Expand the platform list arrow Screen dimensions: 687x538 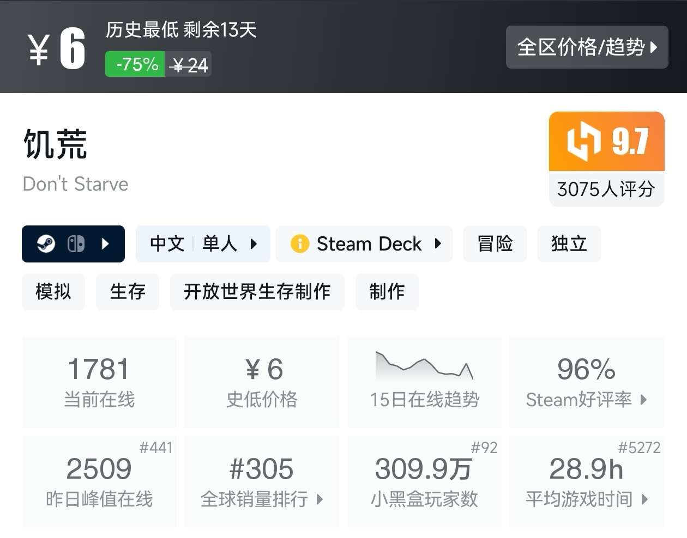[106, 244]
